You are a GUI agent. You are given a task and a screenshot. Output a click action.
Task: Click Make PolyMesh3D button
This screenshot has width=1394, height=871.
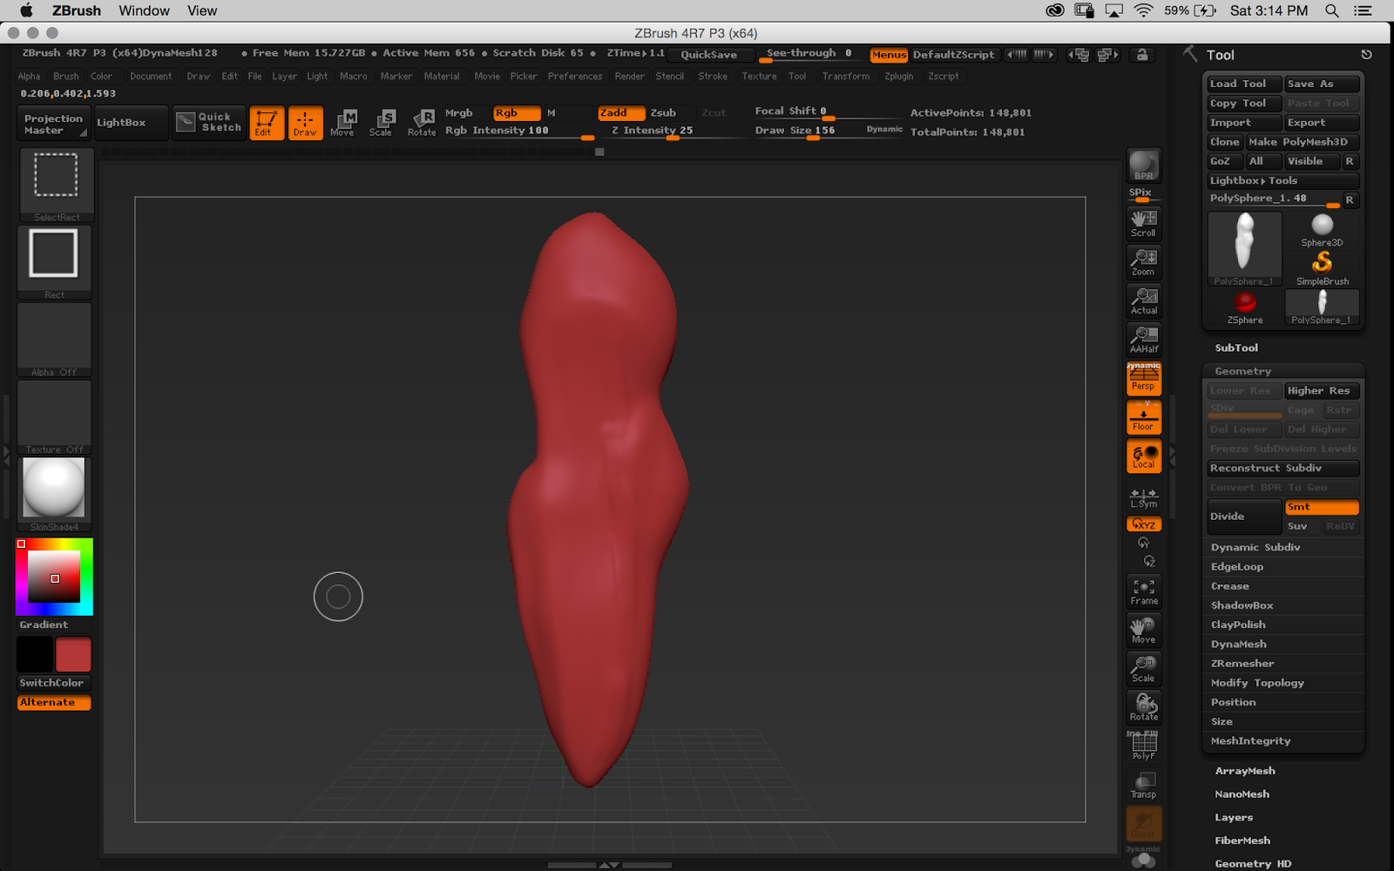1303,142
